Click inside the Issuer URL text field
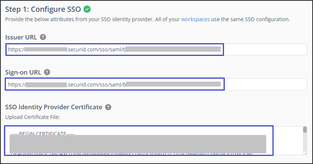This screenshot has width=313, height=164. coord(265,50)
